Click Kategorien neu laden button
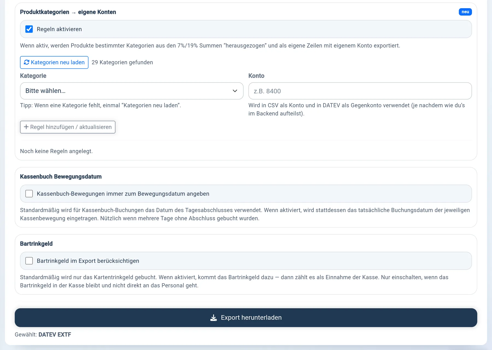 click(54, 62)
